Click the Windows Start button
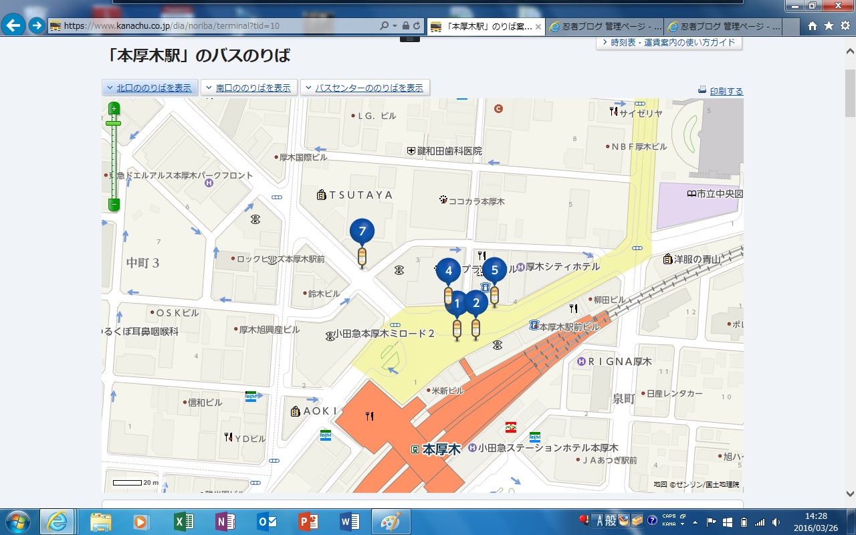856x535 pixels. coord(18,522)
